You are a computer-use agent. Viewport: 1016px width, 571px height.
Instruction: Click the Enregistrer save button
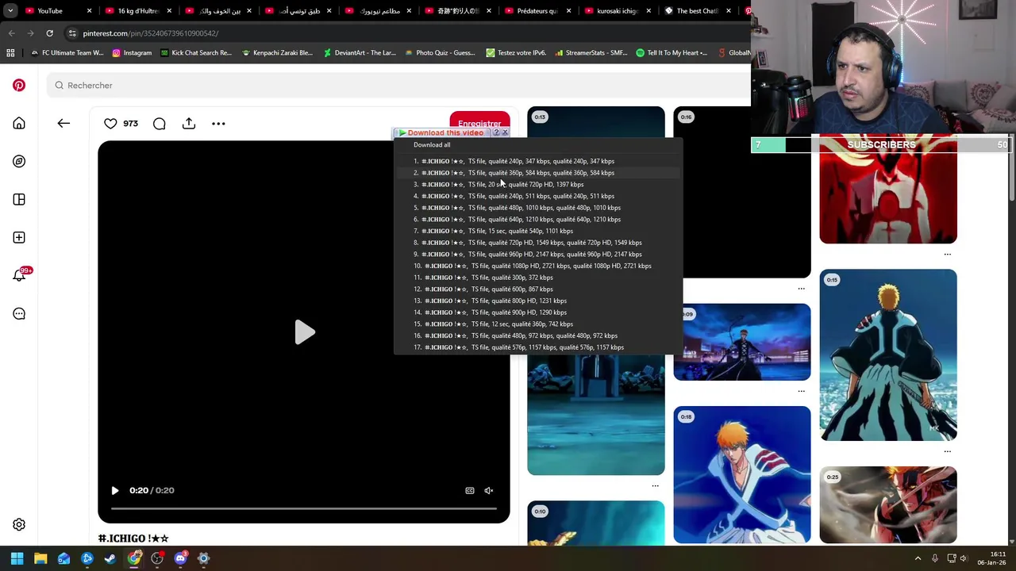[x=479, y=121]
